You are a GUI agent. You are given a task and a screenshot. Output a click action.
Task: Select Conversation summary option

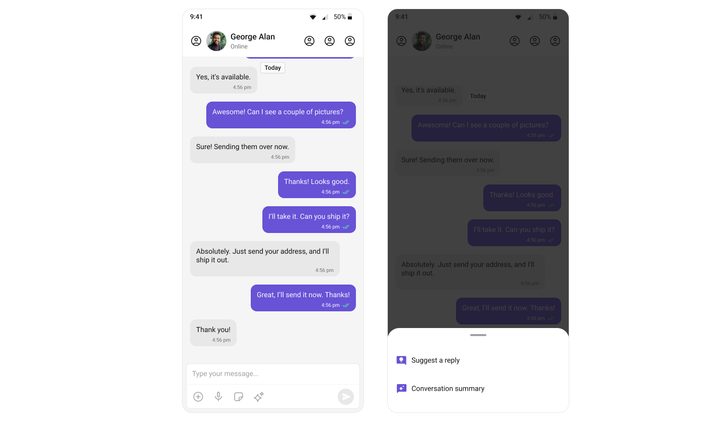[478, 389]
